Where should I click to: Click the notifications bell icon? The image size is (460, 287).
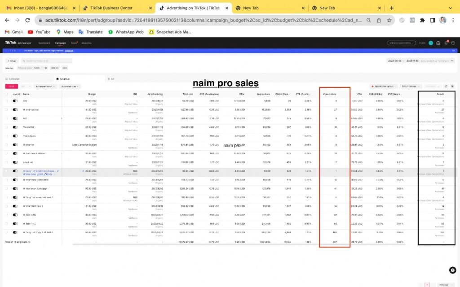[x=446, y=43]
